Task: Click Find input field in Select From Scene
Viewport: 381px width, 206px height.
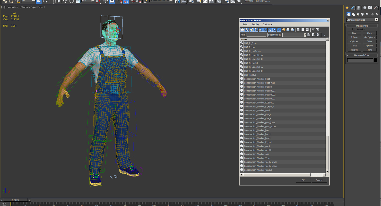Action: [x=256, y=35]
